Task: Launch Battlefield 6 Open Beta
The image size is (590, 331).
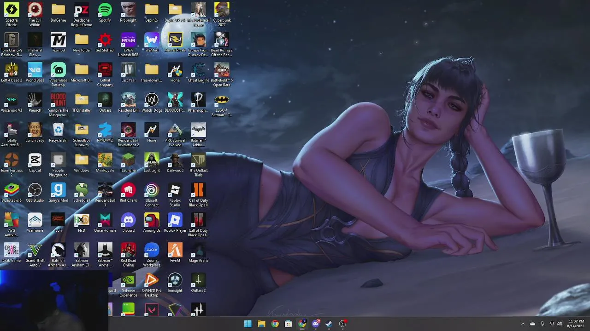Action: 222,74
